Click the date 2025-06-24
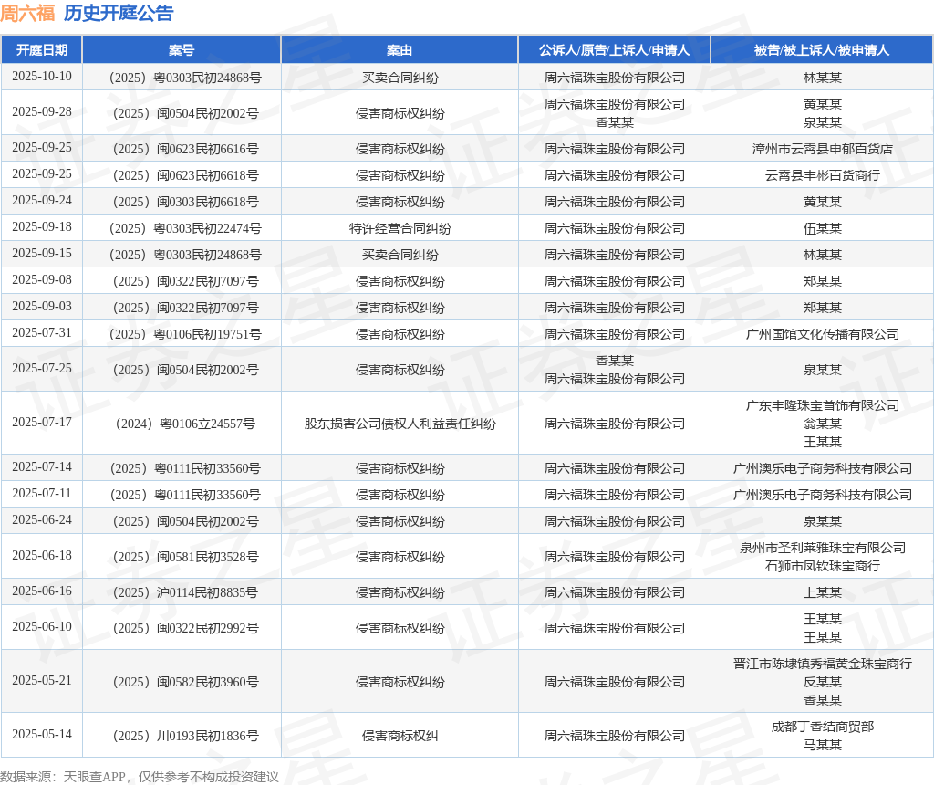Viewport: 934px width, 785px height. [42, 519]
